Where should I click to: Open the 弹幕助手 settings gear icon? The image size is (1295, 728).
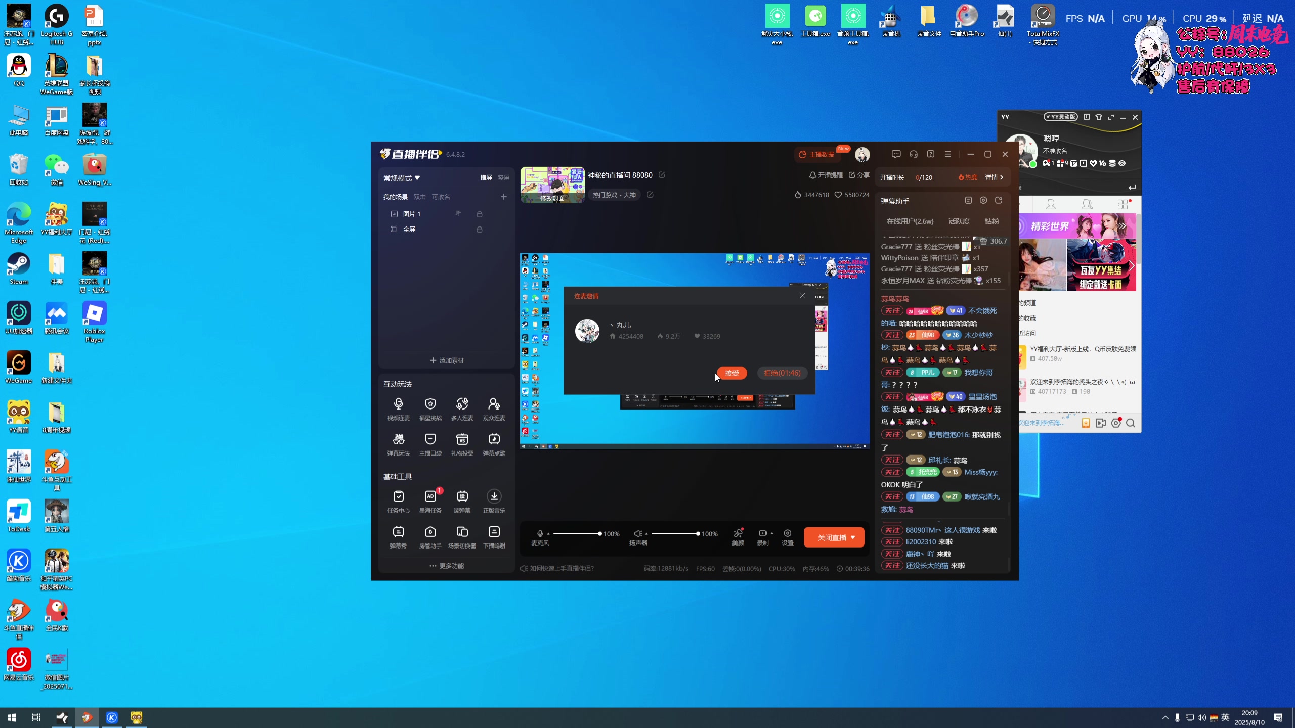pos(983,200)
